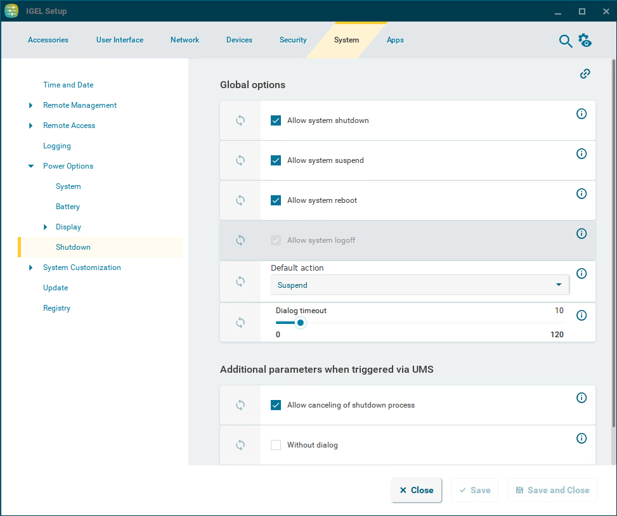Click the vertical scrollbar on the right
This screenshot has width=617, height=516.
613,241
